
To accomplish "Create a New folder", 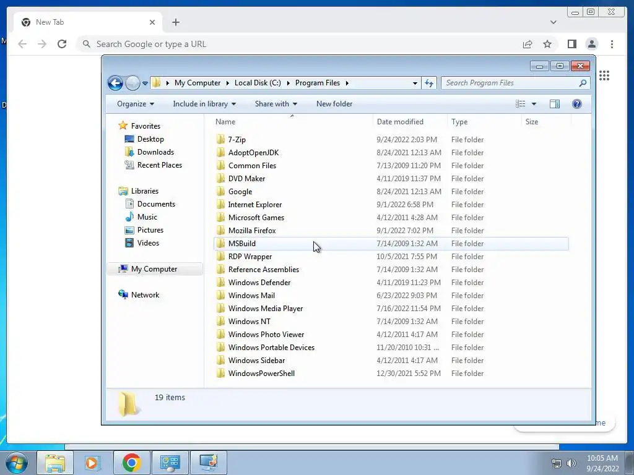I will [x=334, y=104].
